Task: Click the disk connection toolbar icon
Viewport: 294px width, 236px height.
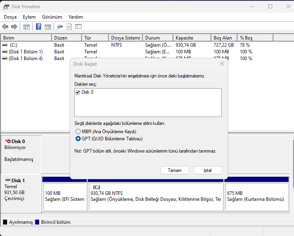Action: 60,27
